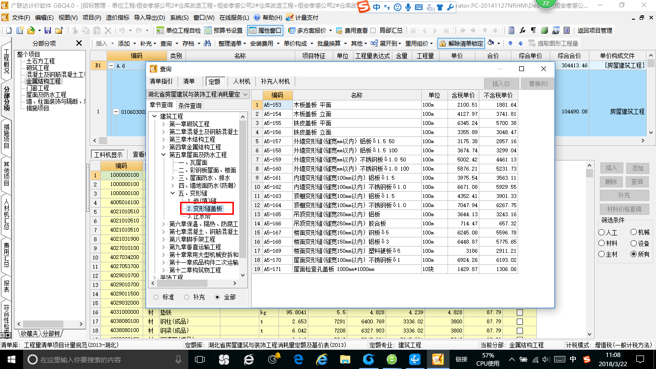Viewport: 656px width, 369px height.
Task: Click the 删除 button on right panel
Action: 611,182
